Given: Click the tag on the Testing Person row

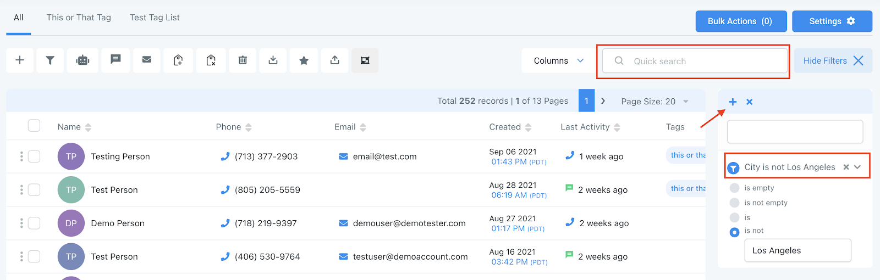Looking at the screenshot, I should [686, 155].
